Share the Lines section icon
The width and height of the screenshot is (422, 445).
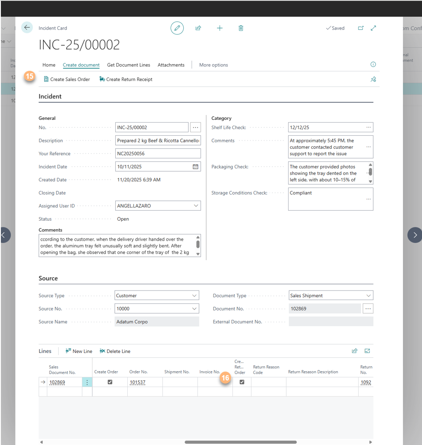(x=354, y=351)
